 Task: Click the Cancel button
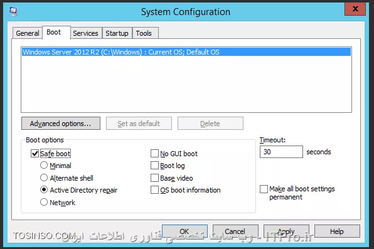tap(235, 231)
